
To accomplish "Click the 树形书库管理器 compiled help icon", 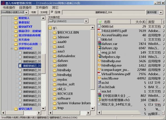I will (99, 100).
